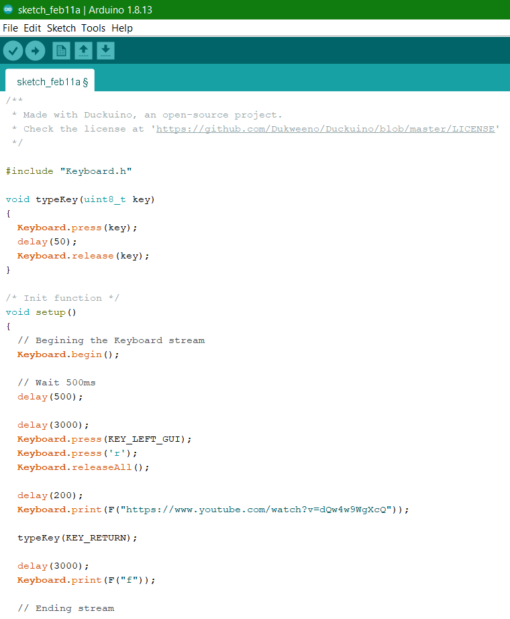The width and height of the screenshot is (510, 619).
Task: Click the 'Keyboard.press(key);' line
Action: click(77, 228)
